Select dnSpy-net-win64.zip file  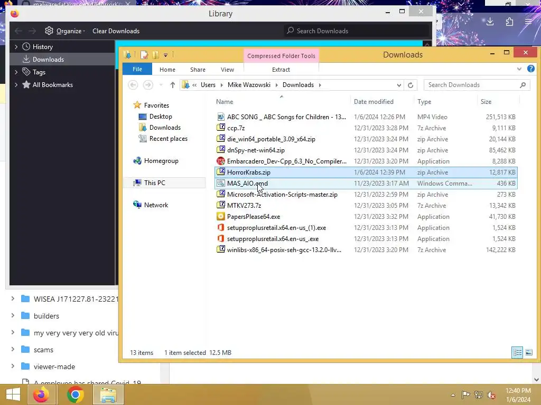click(366, 150)
